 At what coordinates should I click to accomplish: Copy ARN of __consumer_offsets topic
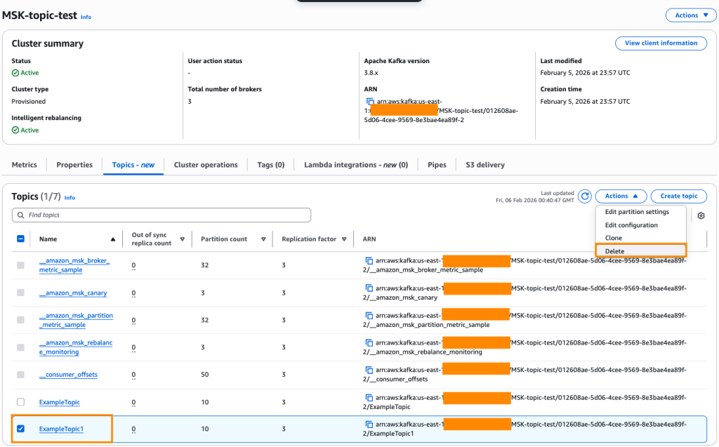click(370, 370)
